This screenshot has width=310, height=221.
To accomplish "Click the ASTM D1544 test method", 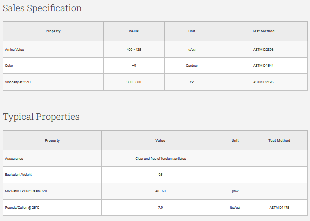I will coord(263,66).
